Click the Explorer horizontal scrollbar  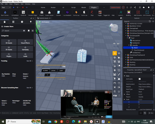(x=137, y=67)
